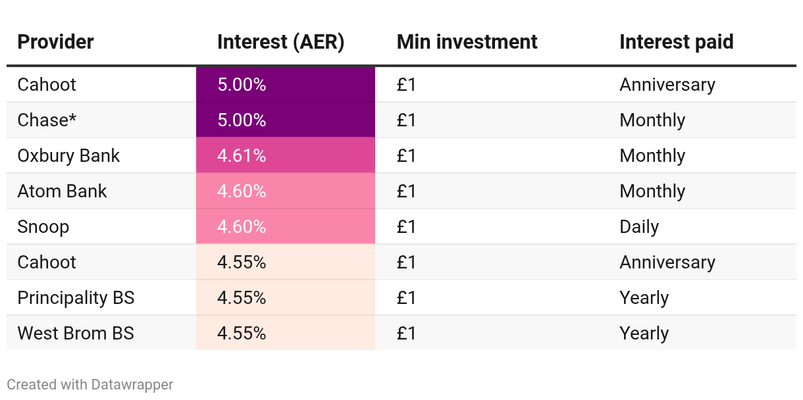Click the West Brom BS provider name
803x400 pixels.
tap(75, 334)
